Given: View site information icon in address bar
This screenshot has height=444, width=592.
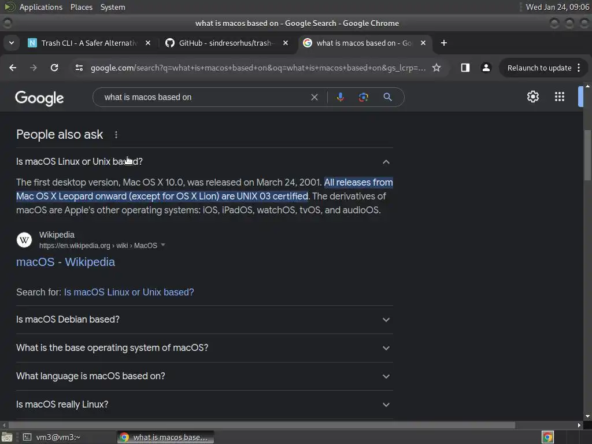Looking at the screenshot, I should click(x=79, y=68).
